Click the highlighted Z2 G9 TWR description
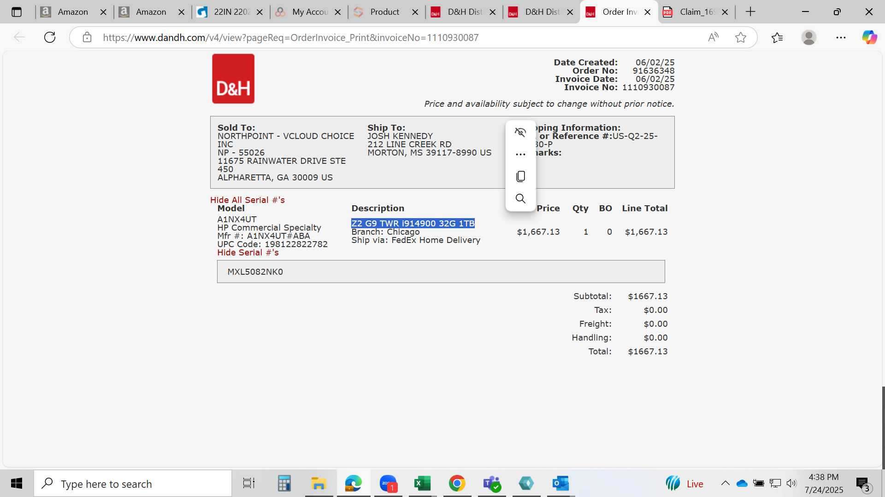Viewport: 885px width, 497px height. point(413,223)
